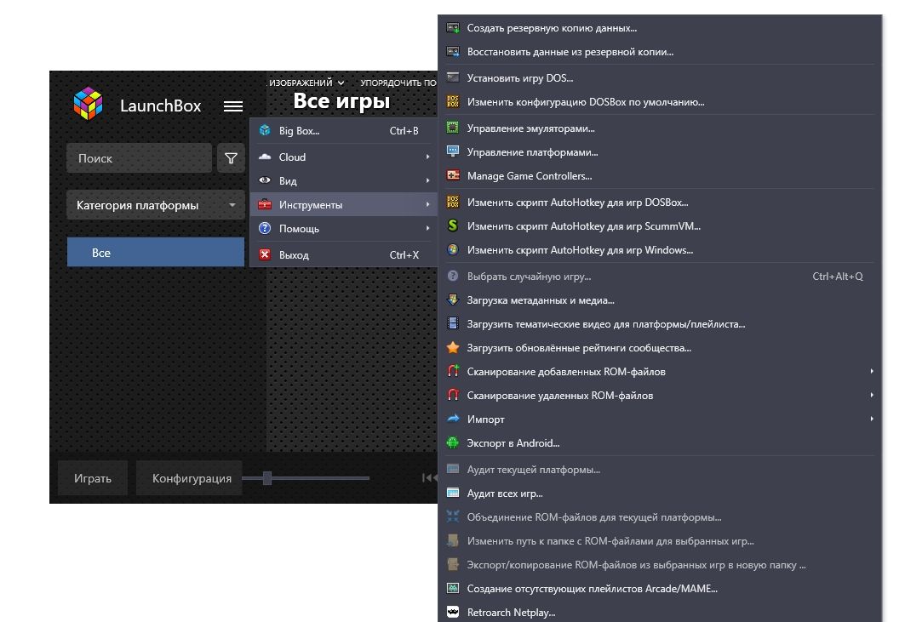The image size is (905, 622).
Task: Select Установить игру DOS… entry
Action: 661,78
